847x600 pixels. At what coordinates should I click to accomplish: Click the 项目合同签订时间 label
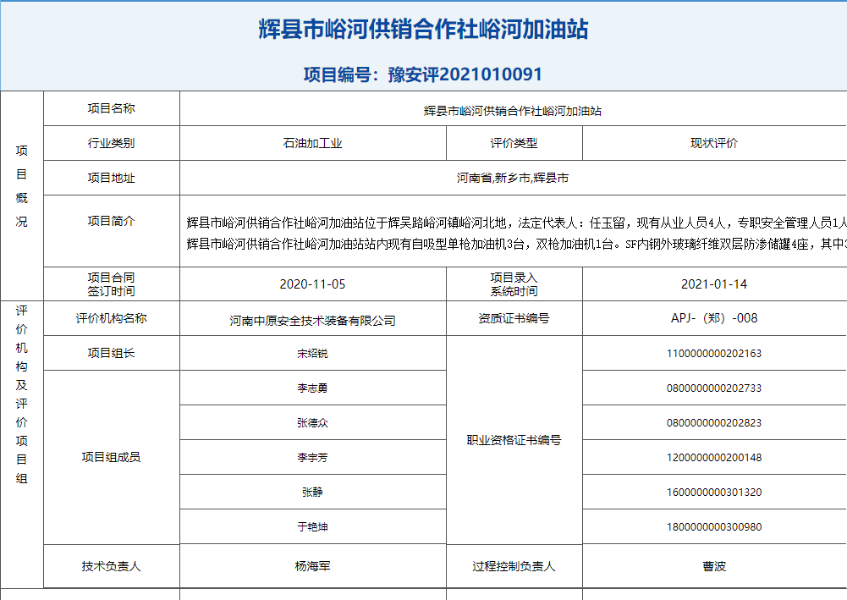pyautogui.click(x=112, y=284)
